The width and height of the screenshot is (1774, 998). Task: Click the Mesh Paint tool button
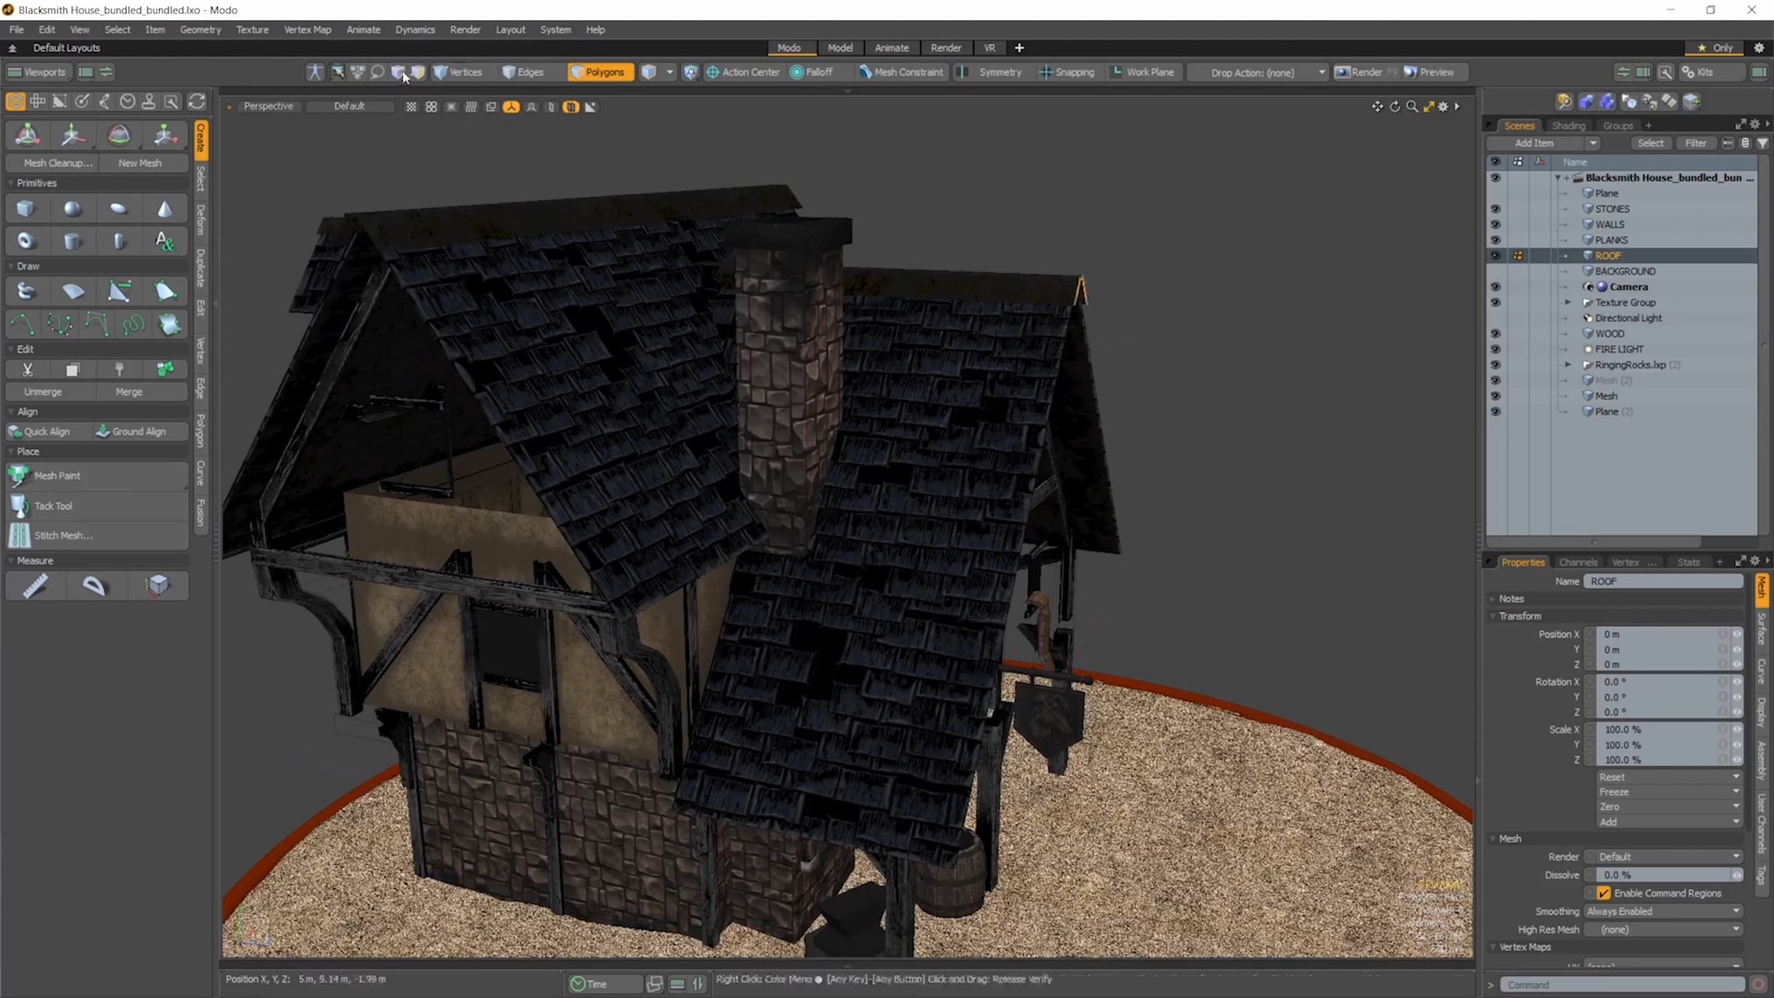pos(97,476)
